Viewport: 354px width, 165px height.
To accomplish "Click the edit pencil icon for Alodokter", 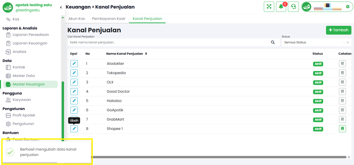I will tap(74, 64).
